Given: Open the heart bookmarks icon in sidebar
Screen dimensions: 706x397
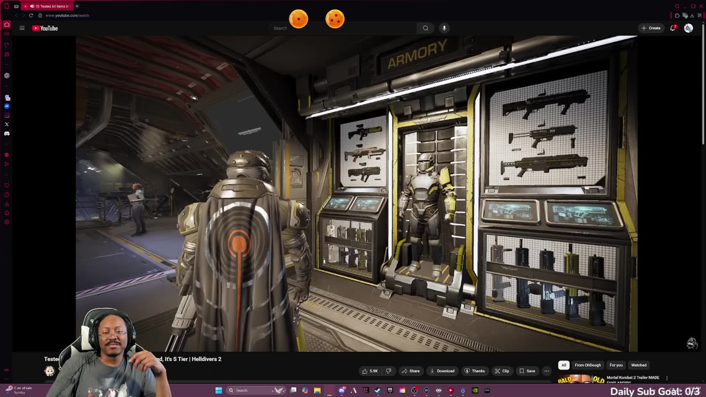Looking at the screenshot, I should click(7, 185).
